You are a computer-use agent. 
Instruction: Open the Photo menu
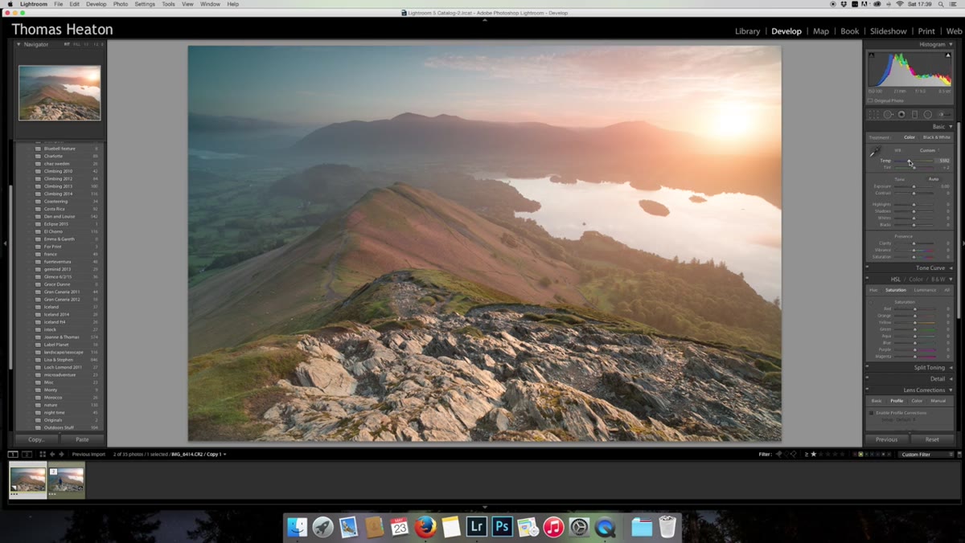tap(121, 4)
